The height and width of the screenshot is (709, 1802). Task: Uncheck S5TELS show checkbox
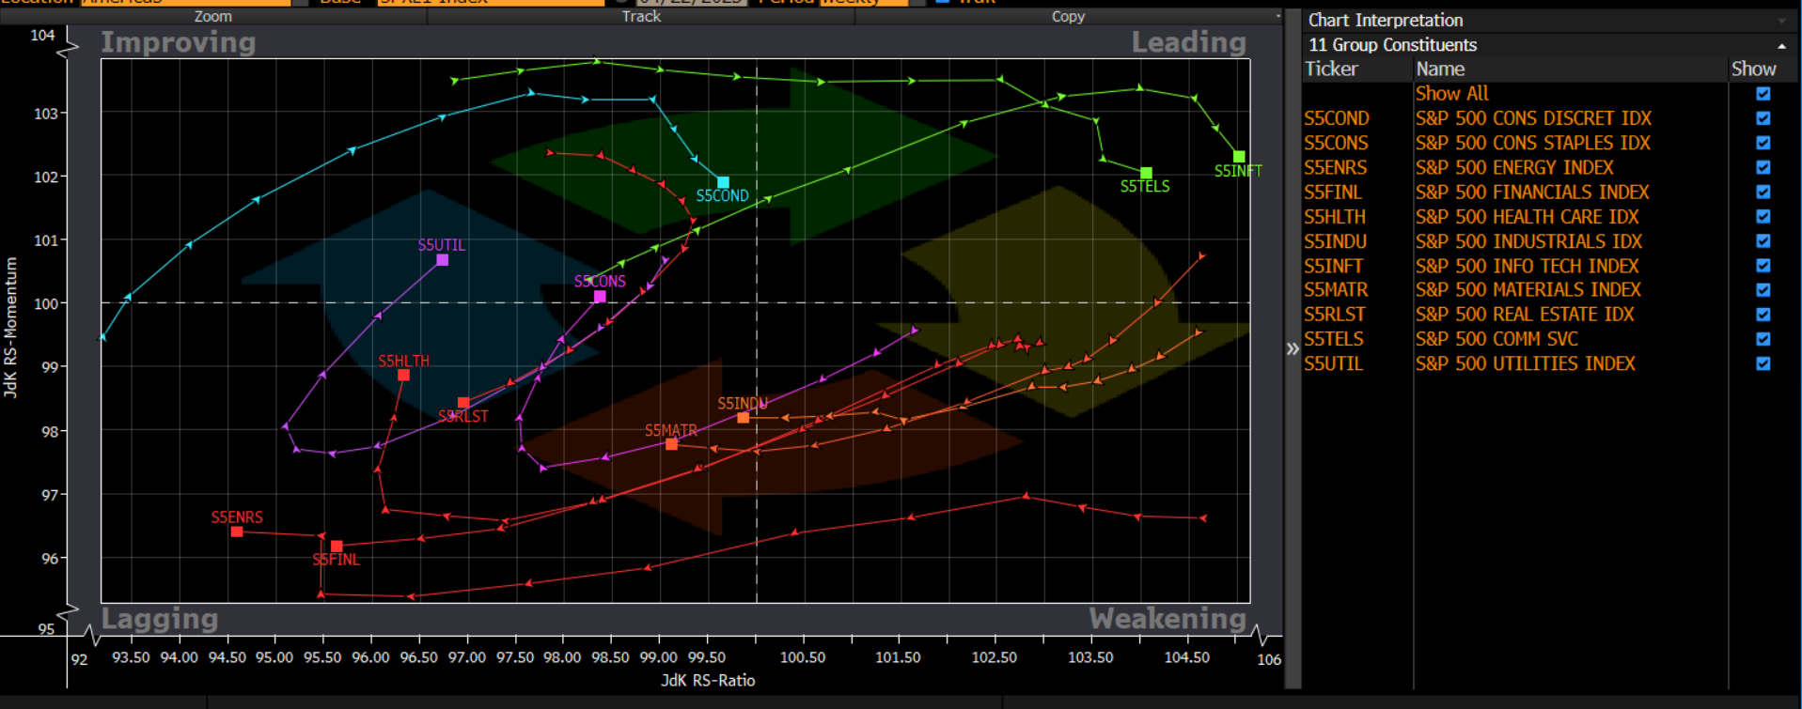pyautogui.click(x=1763, y=339)
